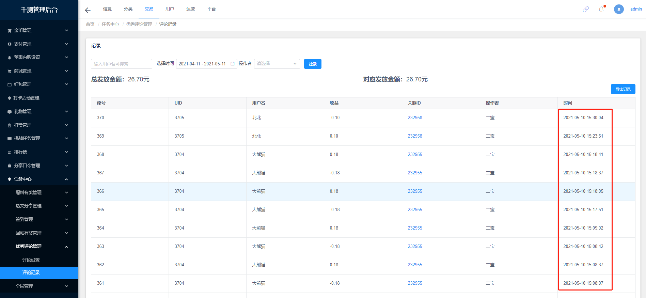Viewport: 646px width, 298px height.
Task: Click 收益 value -0.10 in row 370
Action: tap(334, 117)
